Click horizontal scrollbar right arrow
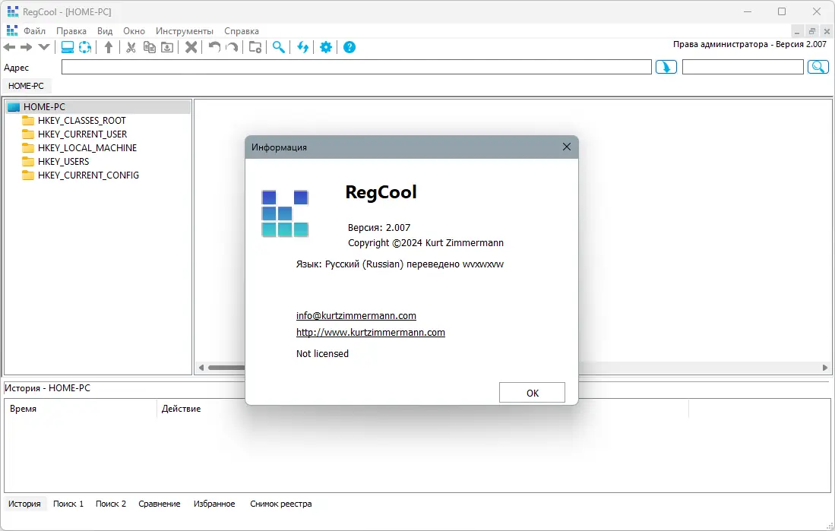The image size is (835, 531). pyautogui.click(x=825, y=368)
